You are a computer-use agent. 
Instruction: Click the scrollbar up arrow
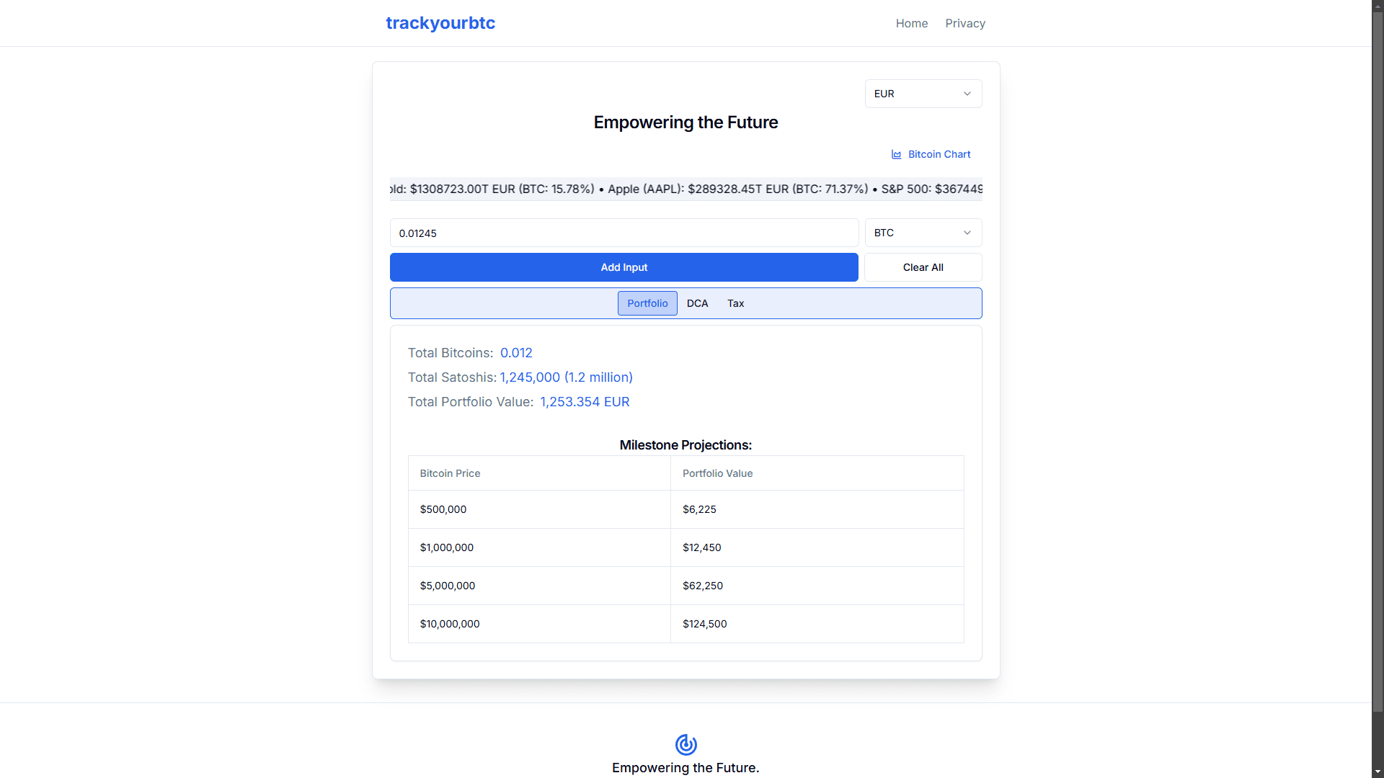(x=1378, y=6)
